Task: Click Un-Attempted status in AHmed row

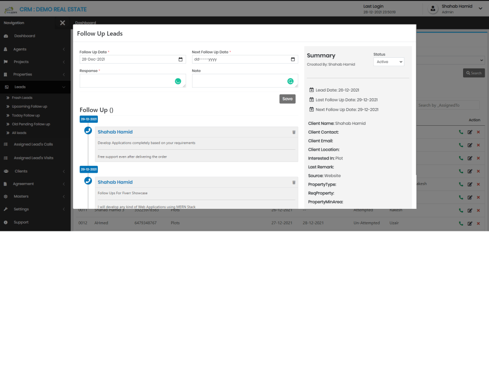Action: (x=366, y=223)
